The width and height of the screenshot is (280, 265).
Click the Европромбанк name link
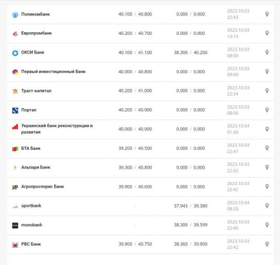tap(36, 33)
